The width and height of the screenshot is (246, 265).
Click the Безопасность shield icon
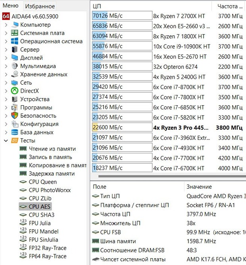click(x=15, y=116)
